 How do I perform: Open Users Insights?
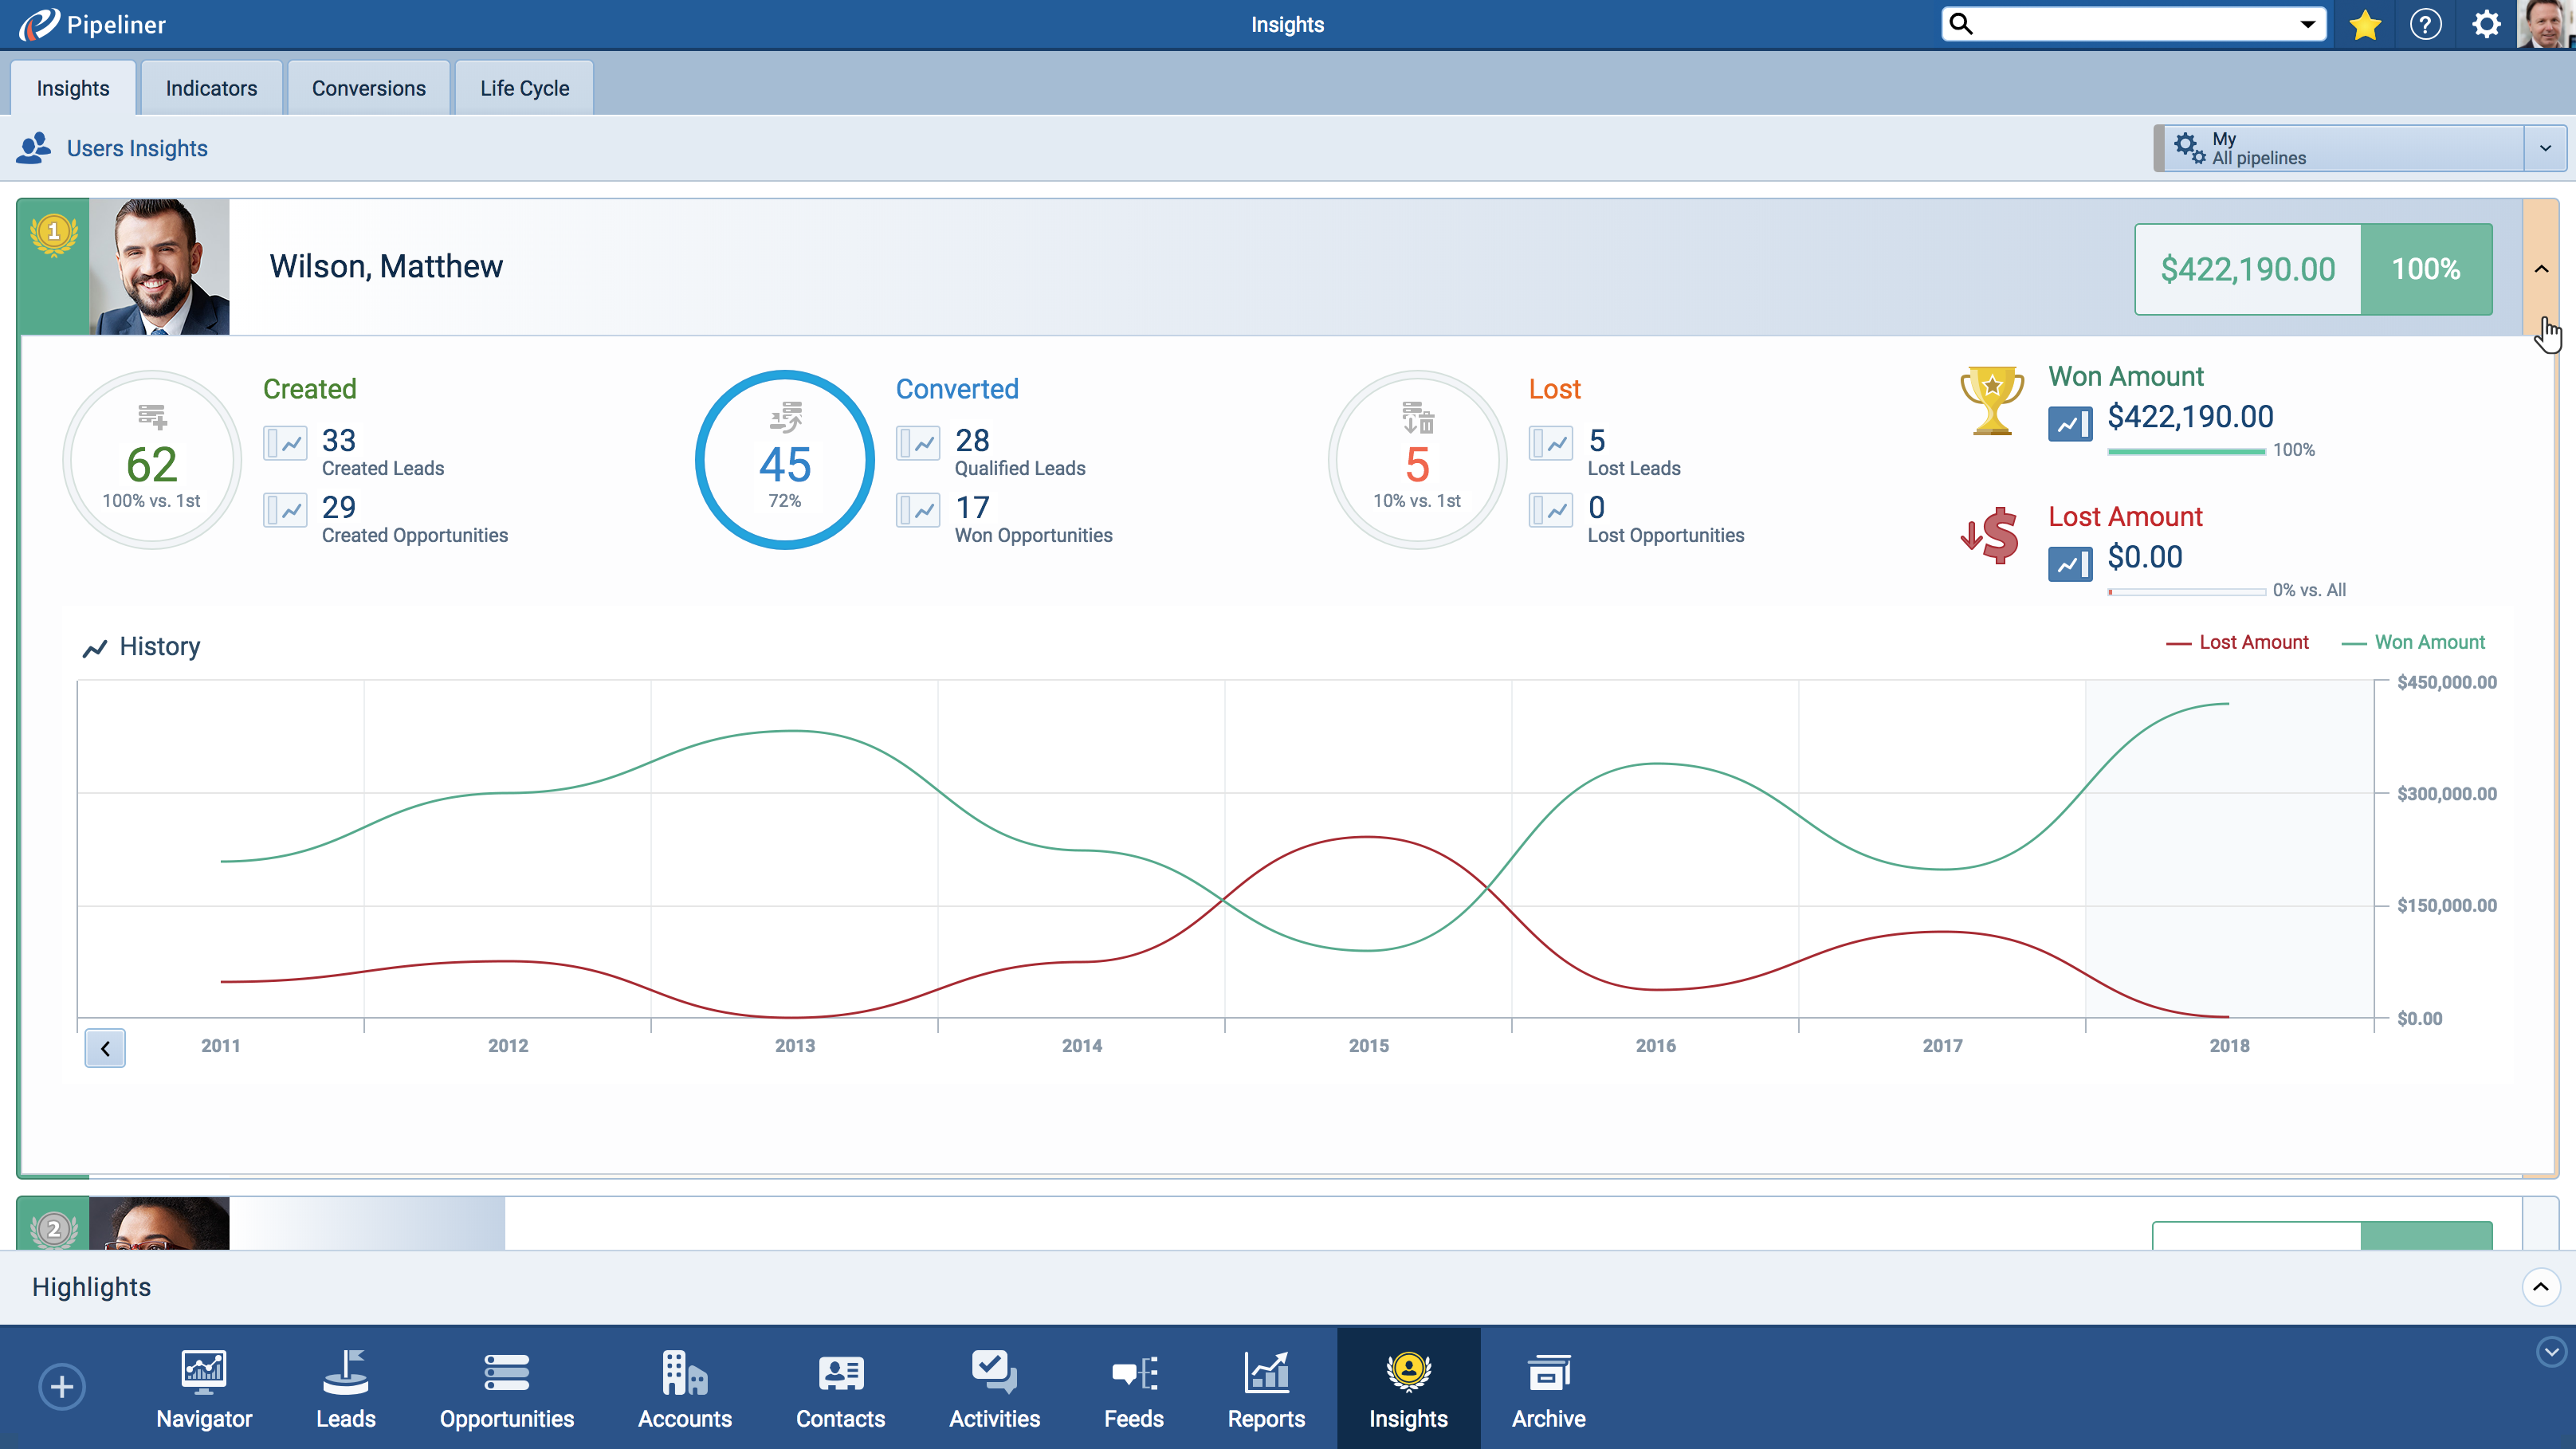137,148
